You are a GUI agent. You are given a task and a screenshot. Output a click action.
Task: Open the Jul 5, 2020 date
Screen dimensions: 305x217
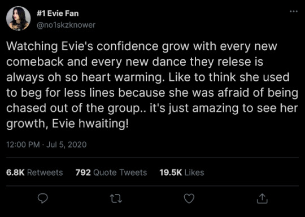click(66, 145)
